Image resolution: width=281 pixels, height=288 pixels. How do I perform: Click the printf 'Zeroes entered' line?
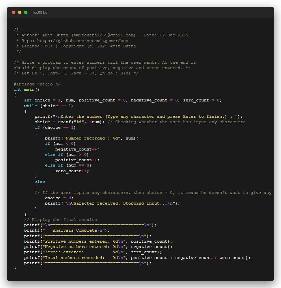(93, 252)
